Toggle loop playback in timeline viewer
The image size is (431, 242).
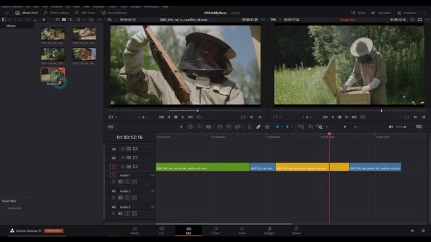pos(363,117)
